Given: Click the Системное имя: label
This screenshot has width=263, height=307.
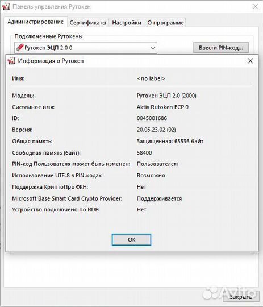Looking at the screenshot, I should coord(33,107).
